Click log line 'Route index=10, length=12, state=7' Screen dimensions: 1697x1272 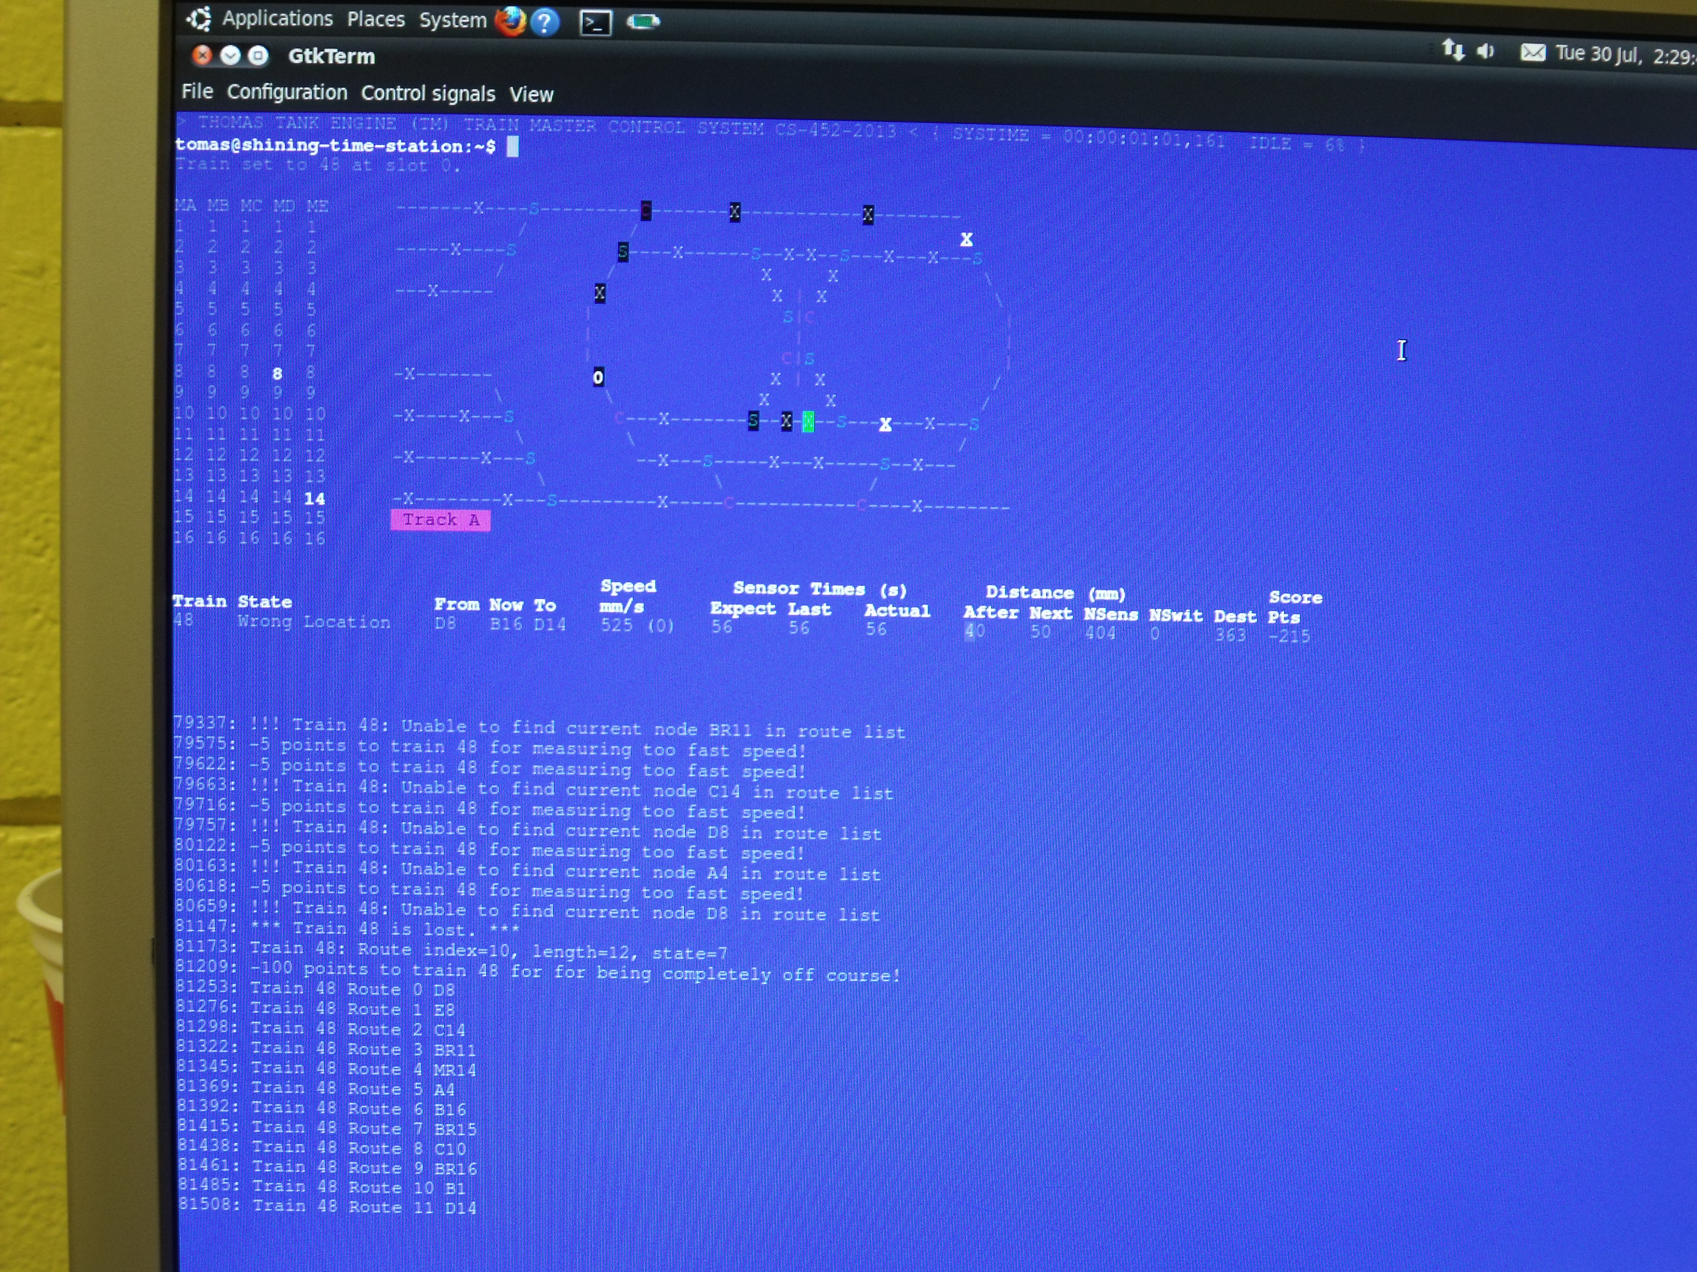click(x=451, y=951)
